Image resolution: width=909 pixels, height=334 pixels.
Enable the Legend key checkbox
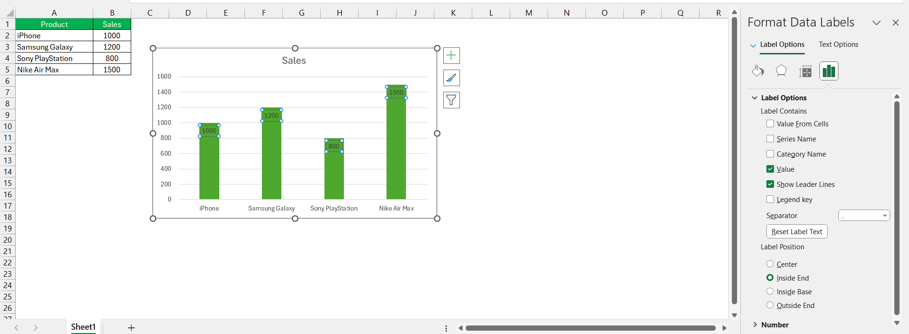click(x=770, y=199)
